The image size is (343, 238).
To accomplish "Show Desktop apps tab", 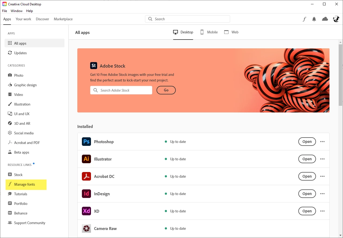I will tap(183, 32).
